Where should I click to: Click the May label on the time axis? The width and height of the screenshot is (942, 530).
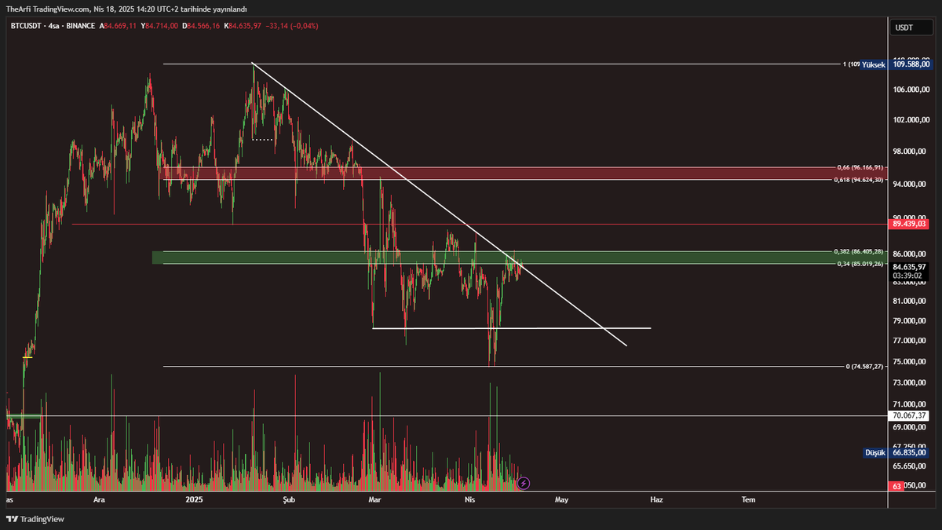(x=562, y=499)
